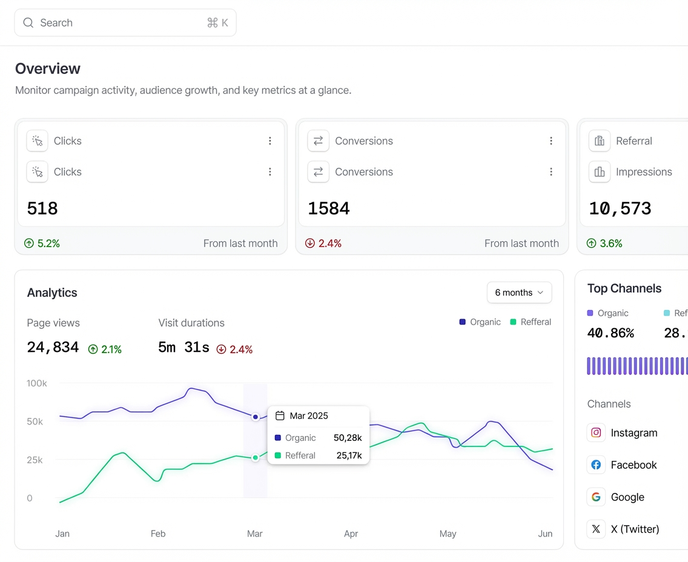Click the Referral building icon
Screen dimensions: 688x562
coord(599,141)
